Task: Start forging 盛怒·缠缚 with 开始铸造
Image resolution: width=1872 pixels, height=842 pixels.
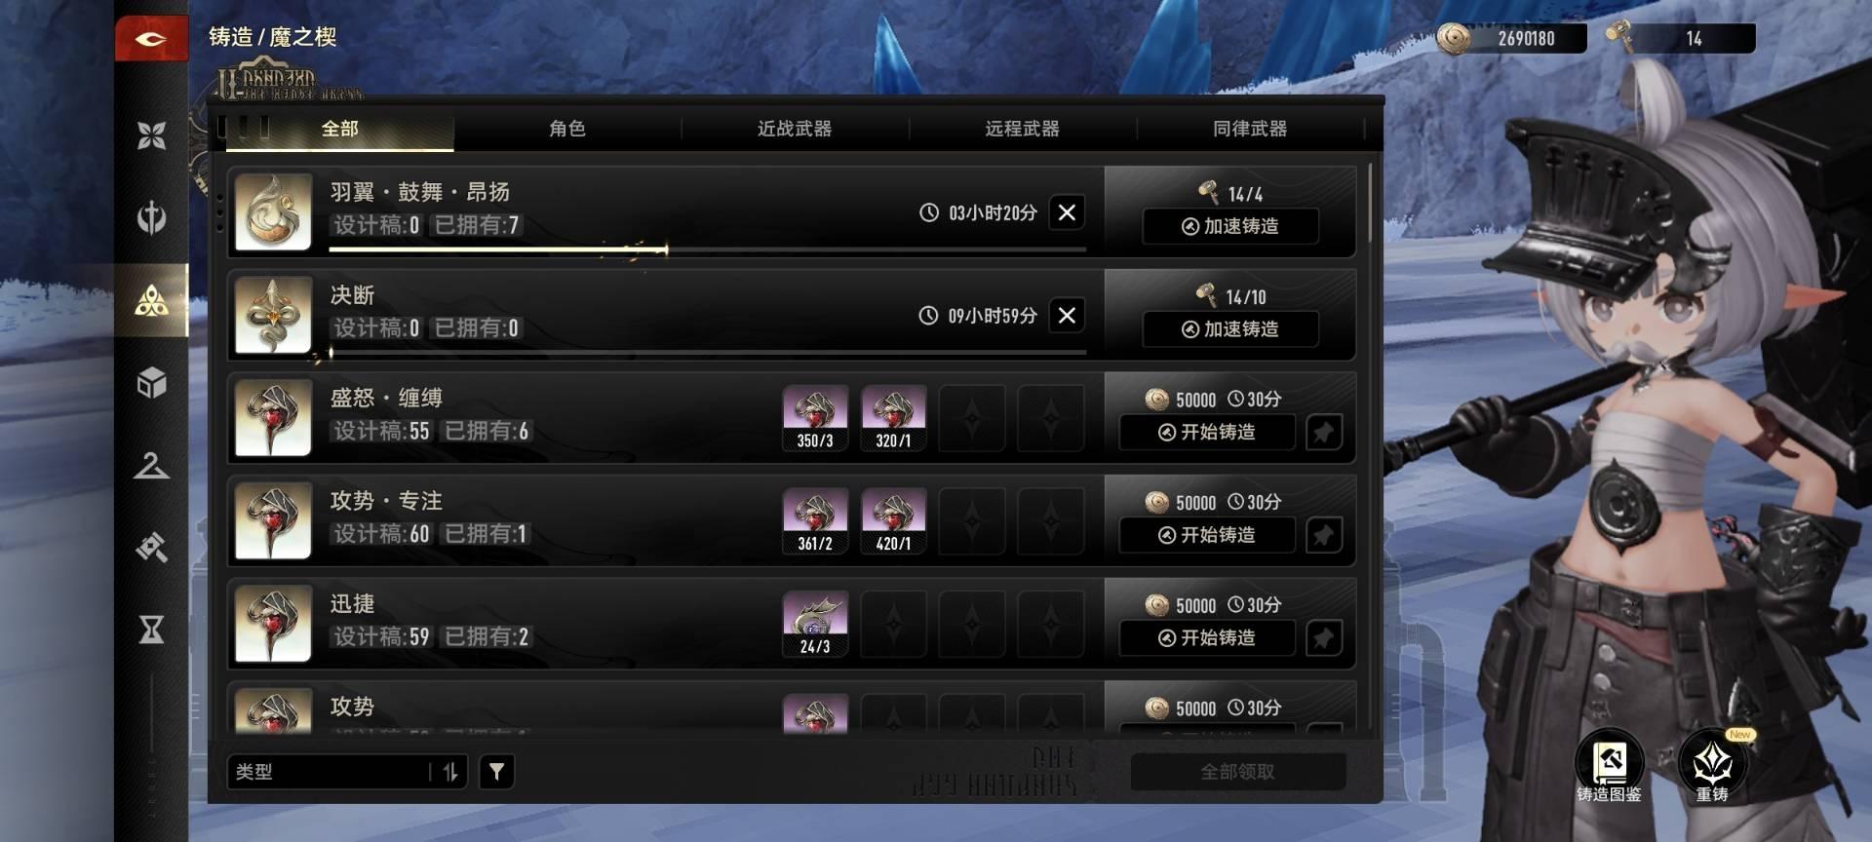Action: click(1207, 432)
